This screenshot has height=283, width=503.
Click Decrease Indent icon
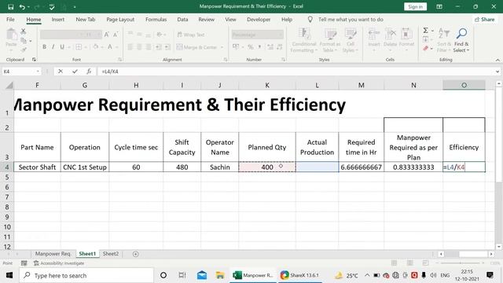159,47
